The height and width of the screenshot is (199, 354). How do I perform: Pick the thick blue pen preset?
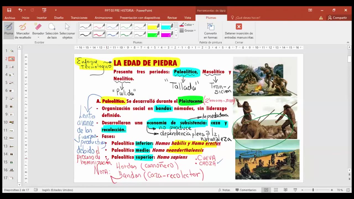click(x=113, y=34)
